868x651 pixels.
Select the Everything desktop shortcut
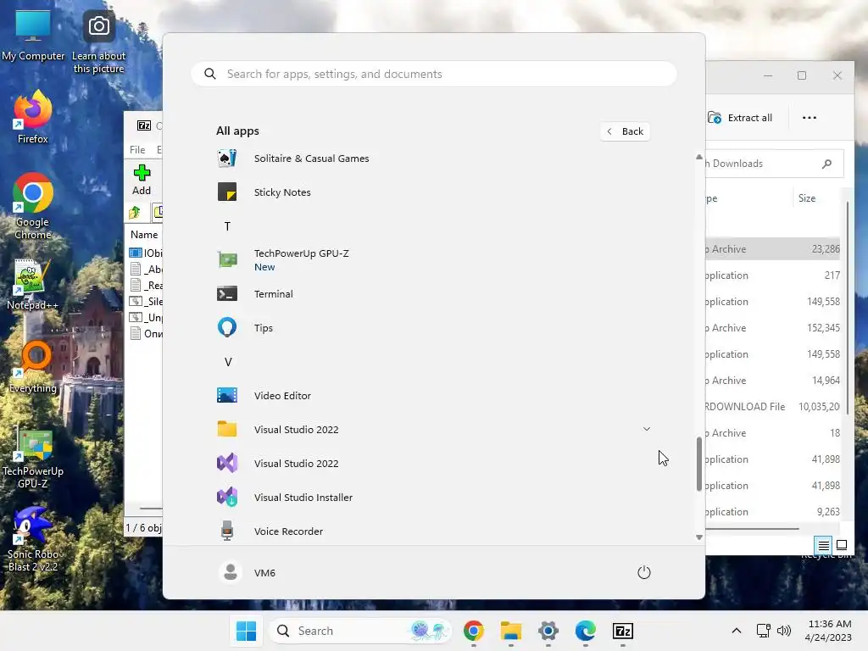point(33,366)
